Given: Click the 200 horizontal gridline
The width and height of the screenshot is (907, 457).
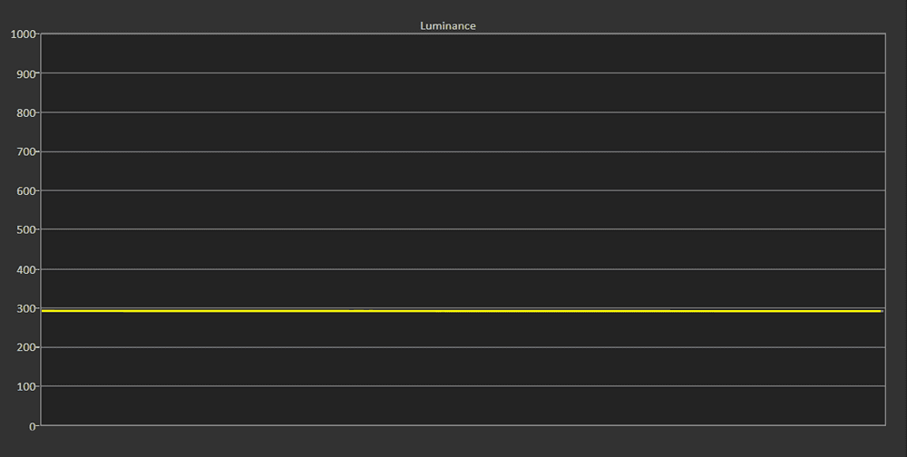Looking at the screenshot, I should pyautogui.click(x=463, y=347).
